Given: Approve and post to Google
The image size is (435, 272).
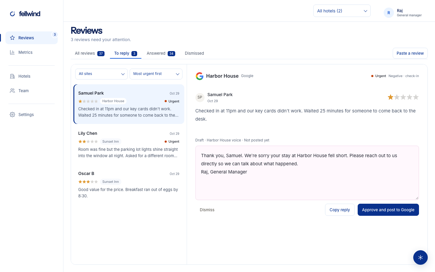Looking at the screenshot, I should click(388, 210).
